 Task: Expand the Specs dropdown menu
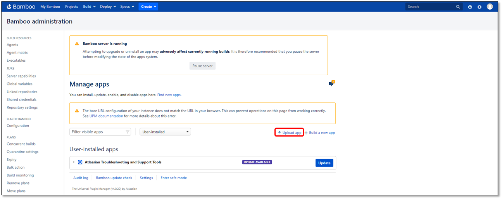coord(127,7)
